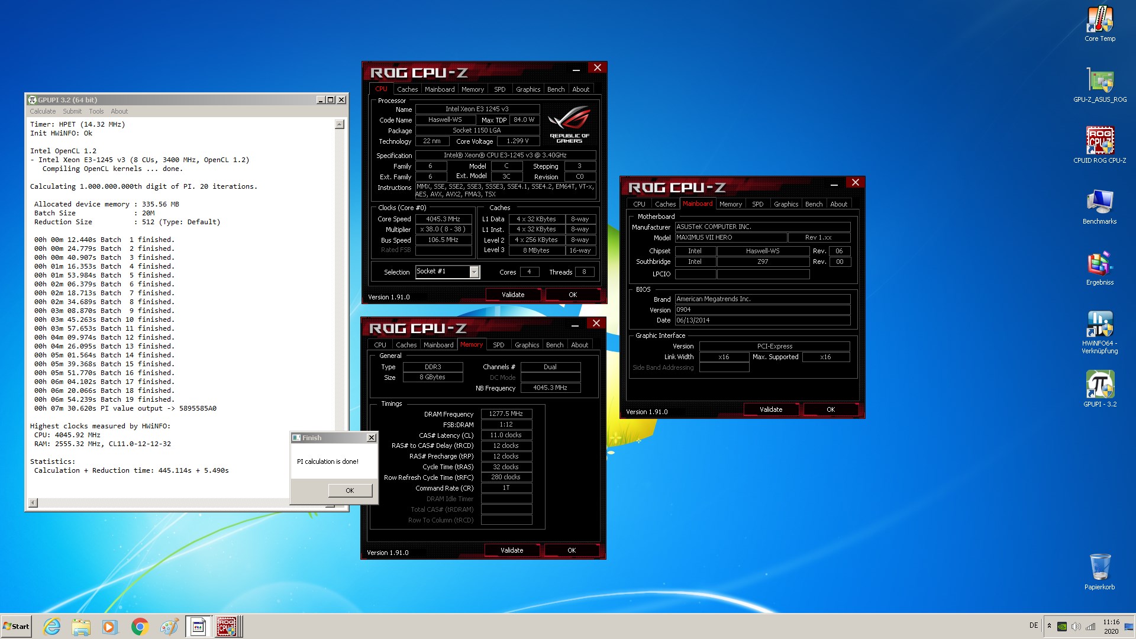Switch to GPUPI taskbar window button
This screenshot has width=1136, height=639.
(198, 627)
